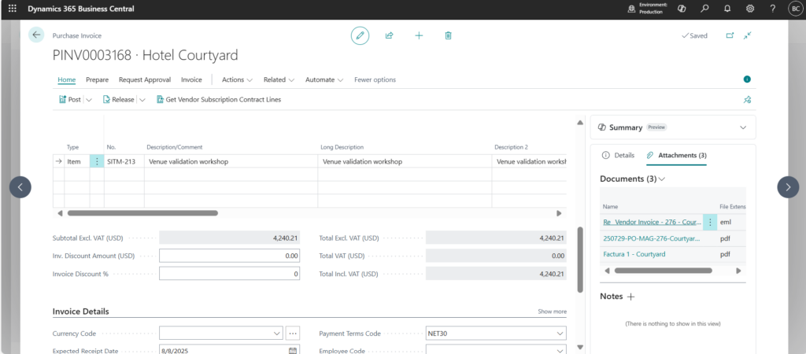Open help question mark icon

773,9
